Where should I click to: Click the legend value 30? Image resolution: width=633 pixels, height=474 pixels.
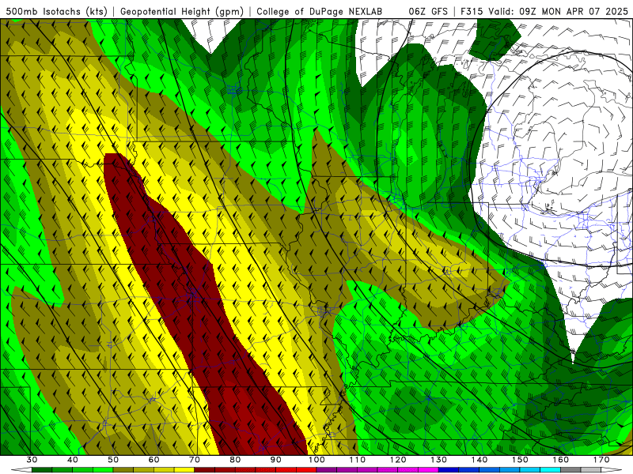pyautogui.click(x=32, y=460)
